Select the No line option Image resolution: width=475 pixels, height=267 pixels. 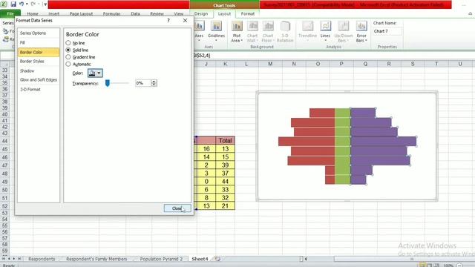pyautogui.click(x=68, y=43)
